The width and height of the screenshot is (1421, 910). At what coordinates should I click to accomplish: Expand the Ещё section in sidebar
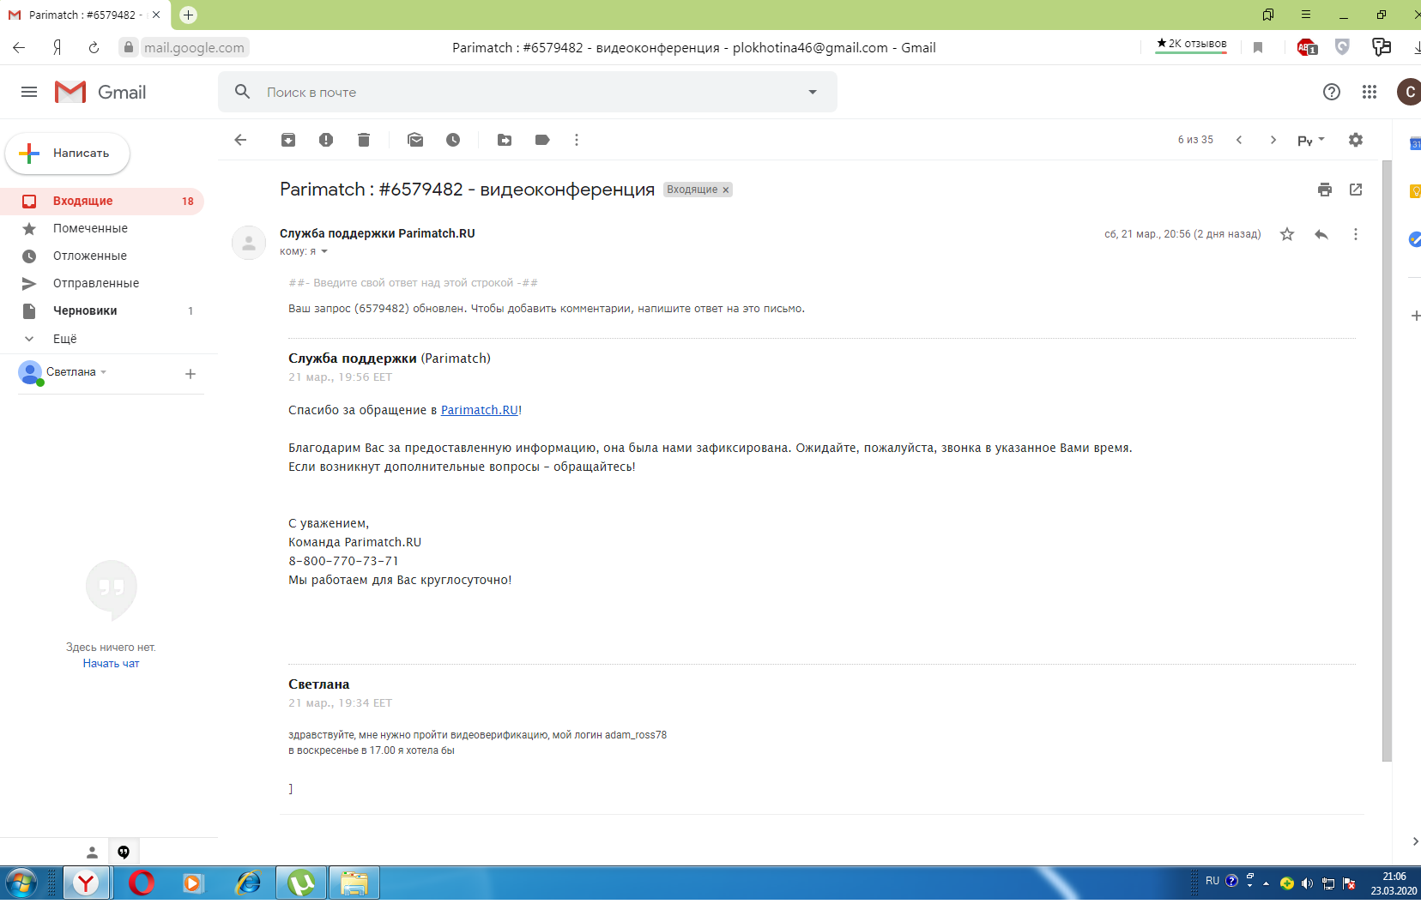pos(64,339)
